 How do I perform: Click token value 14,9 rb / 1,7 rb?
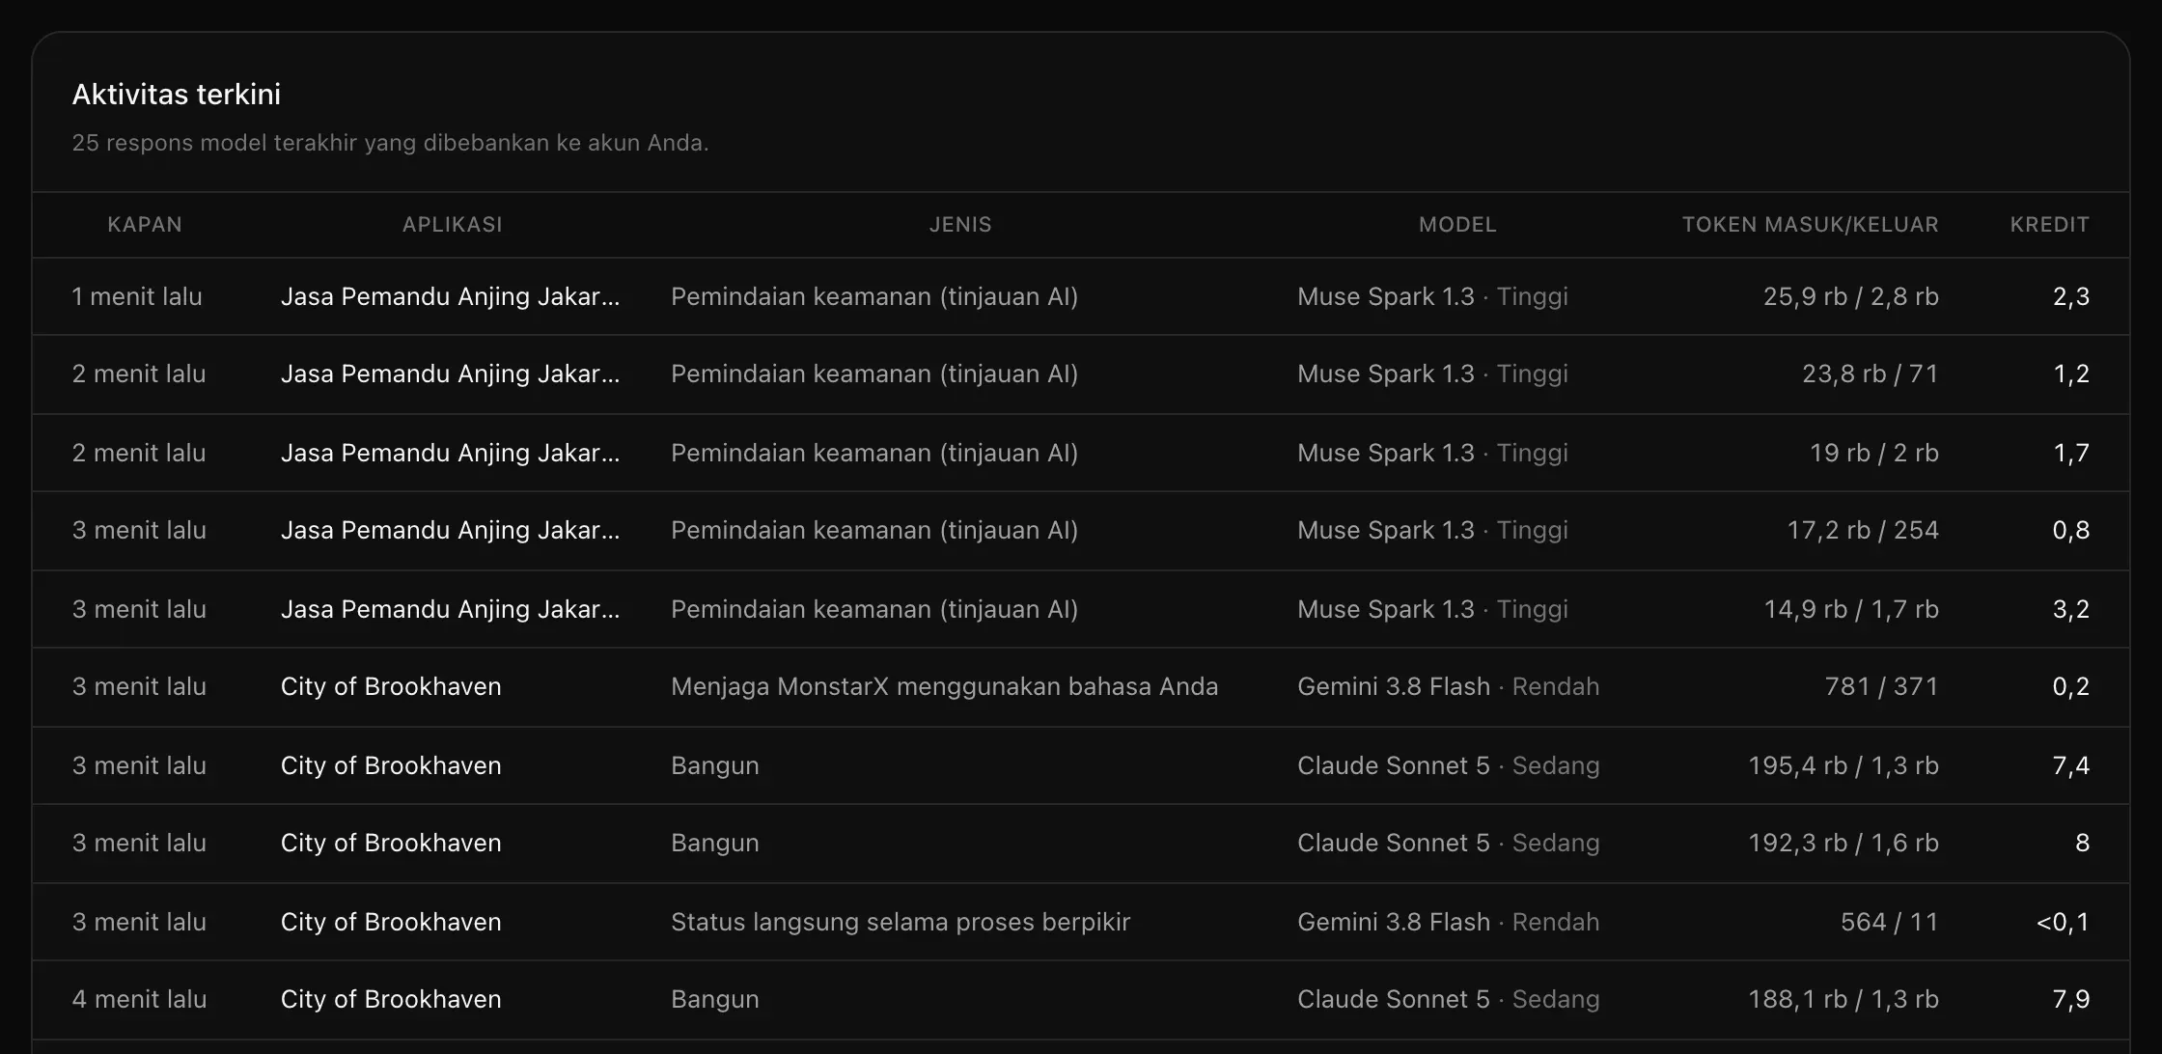pos(1851,609)
